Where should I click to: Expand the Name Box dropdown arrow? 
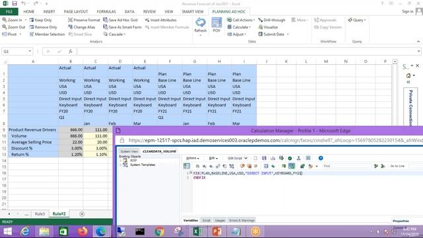click(30, 52)
